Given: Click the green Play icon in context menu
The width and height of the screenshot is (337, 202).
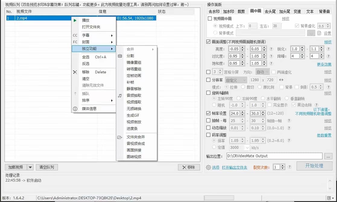Looking at the screenshot, I should tap(75, 20).
